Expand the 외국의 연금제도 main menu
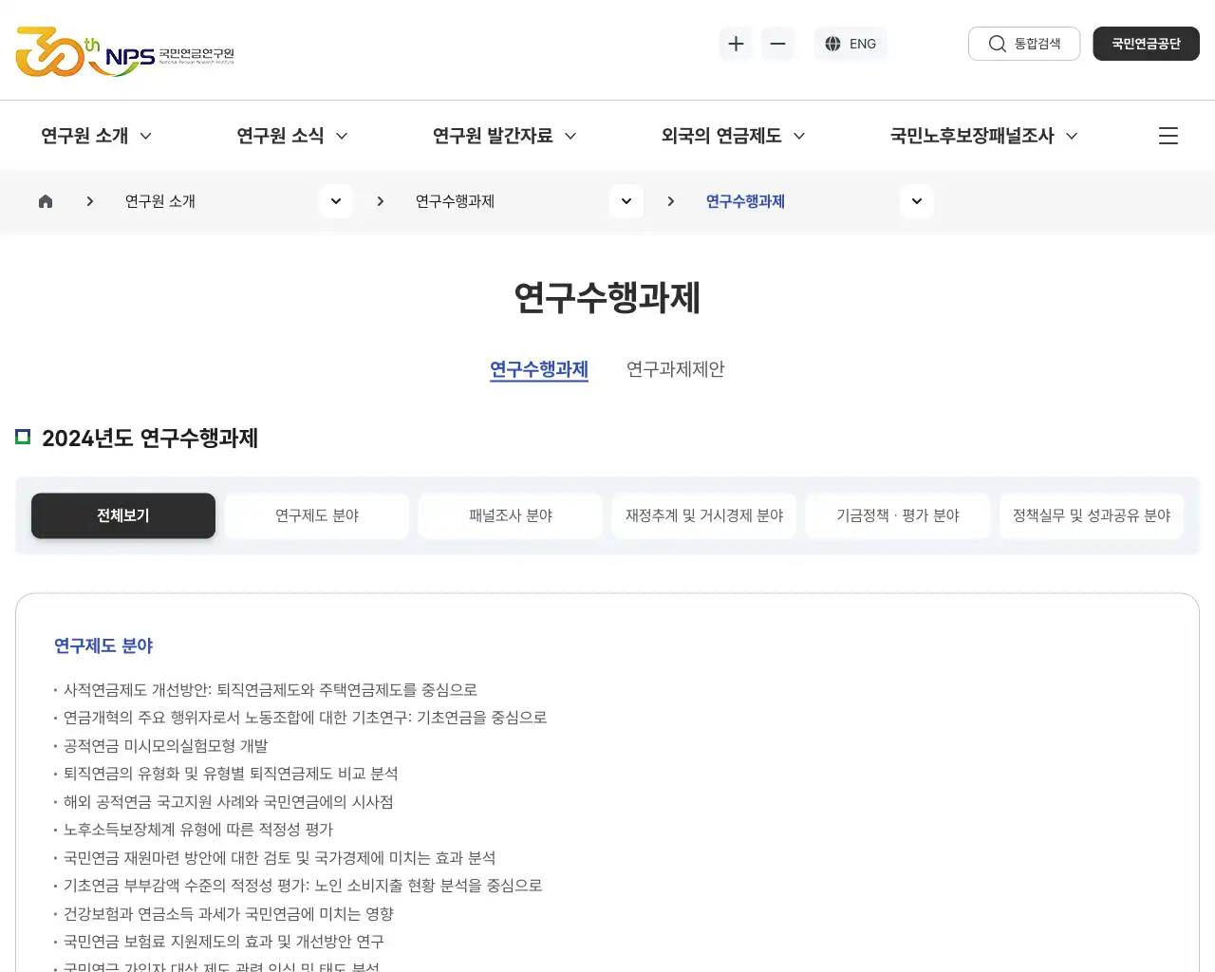Image resolution: width=1215 pixels, height=972 pixels. 733,136
